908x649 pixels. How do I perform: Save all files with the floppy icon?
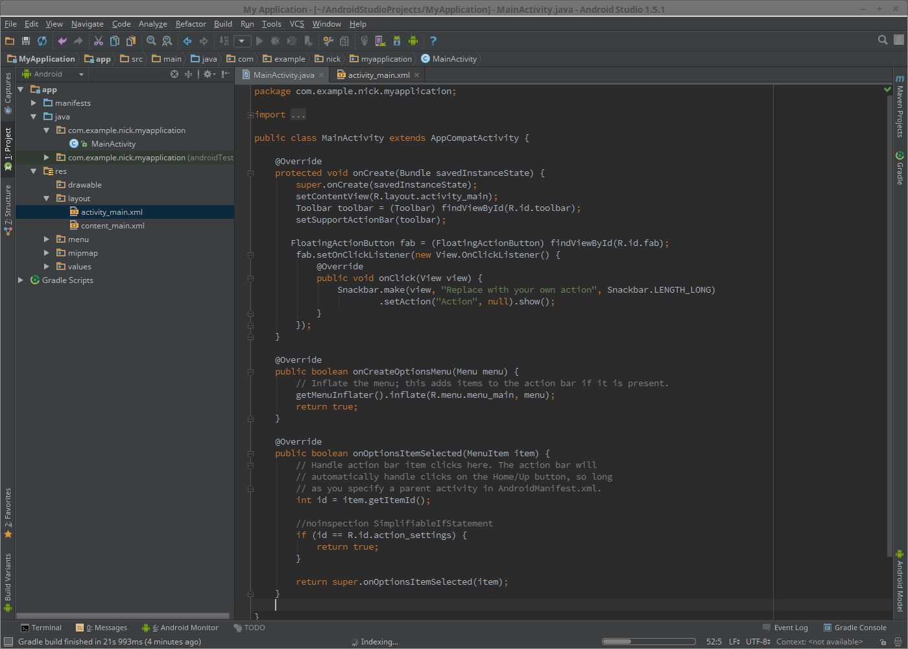(x=26, y=41)
